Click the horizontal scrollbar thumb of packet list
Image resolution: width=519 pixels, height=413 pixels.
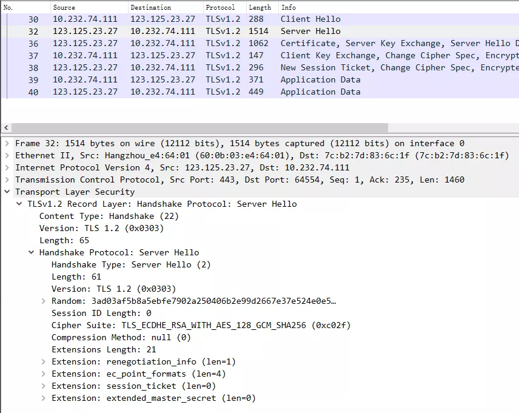(x=199, y=127)
